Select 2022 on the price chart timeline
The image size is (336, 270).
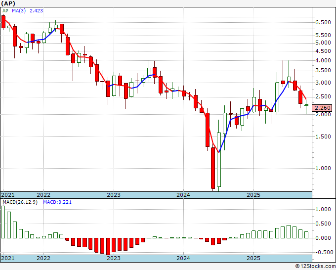click(43, 195)
